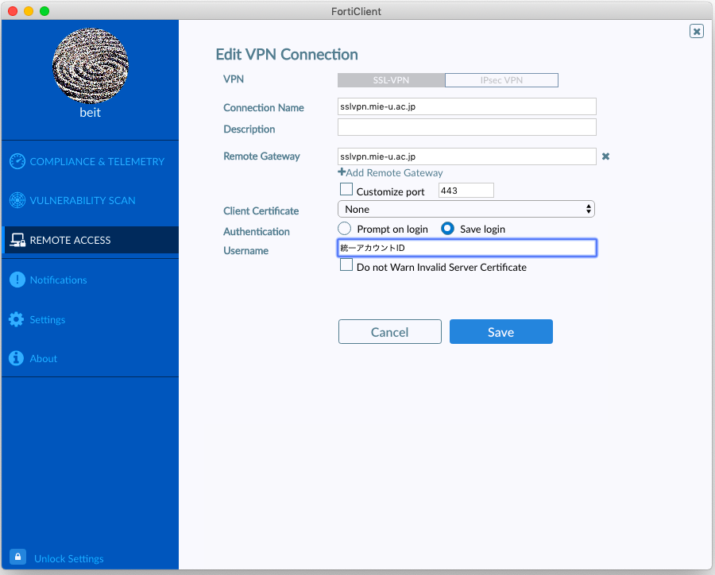Open the Vulnerability Scan section

pos(17,200)
